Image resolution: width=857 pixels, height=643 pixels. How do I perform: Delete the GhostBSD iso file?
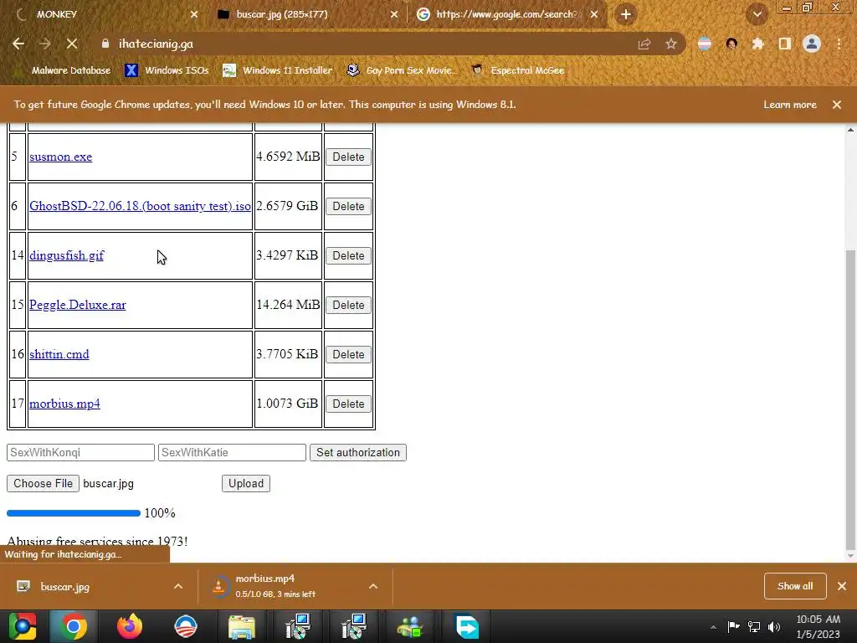pos(349,206)
